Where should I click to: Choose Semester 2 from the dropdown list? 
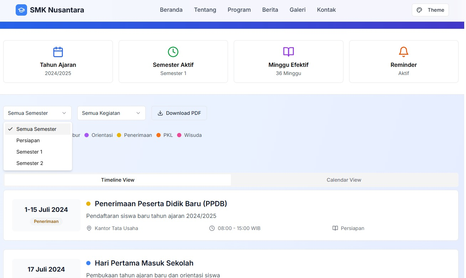(30, 163)
